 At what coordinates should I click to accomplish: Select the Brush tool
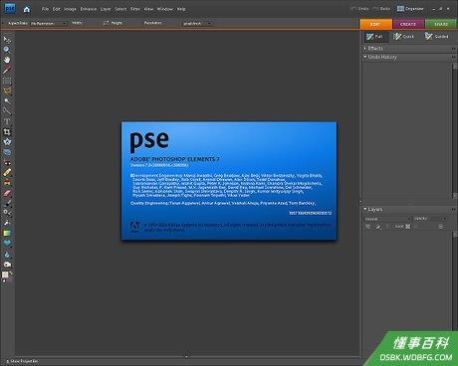7,203
